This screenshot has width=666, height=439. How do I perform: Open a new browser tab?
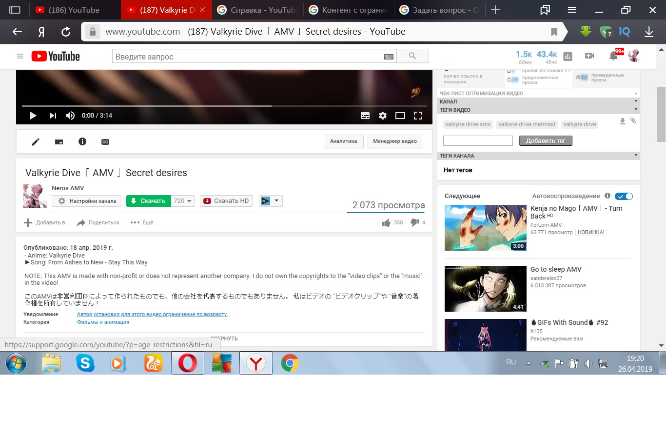(x=495, y=10)
